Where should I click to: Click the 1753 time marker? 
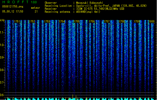(x=47, y=21)
